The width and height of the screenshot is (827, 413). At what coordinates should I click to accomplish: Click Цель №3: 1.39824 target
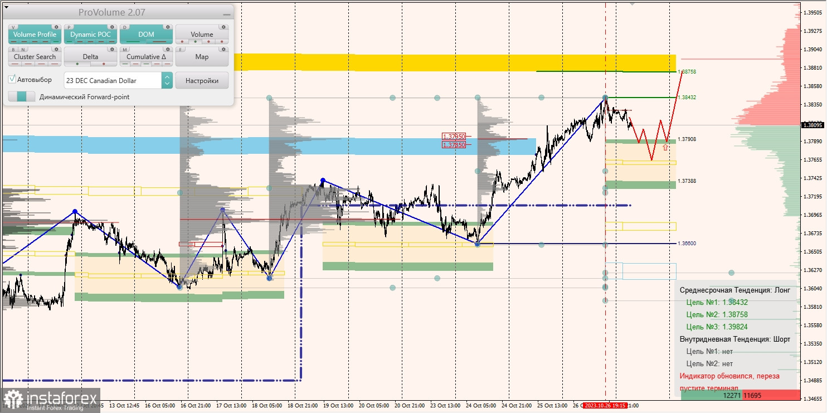coord(717,327)
